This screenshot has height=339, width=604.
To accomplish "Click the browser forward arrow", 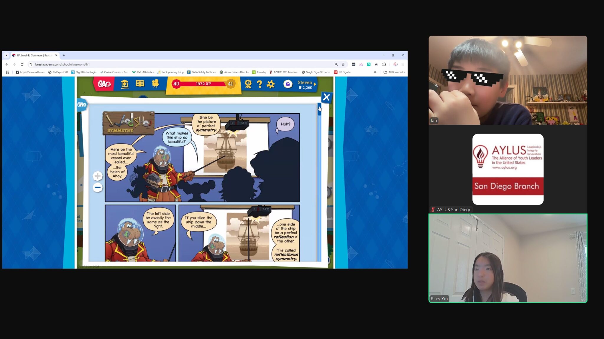I will (14, 64).
